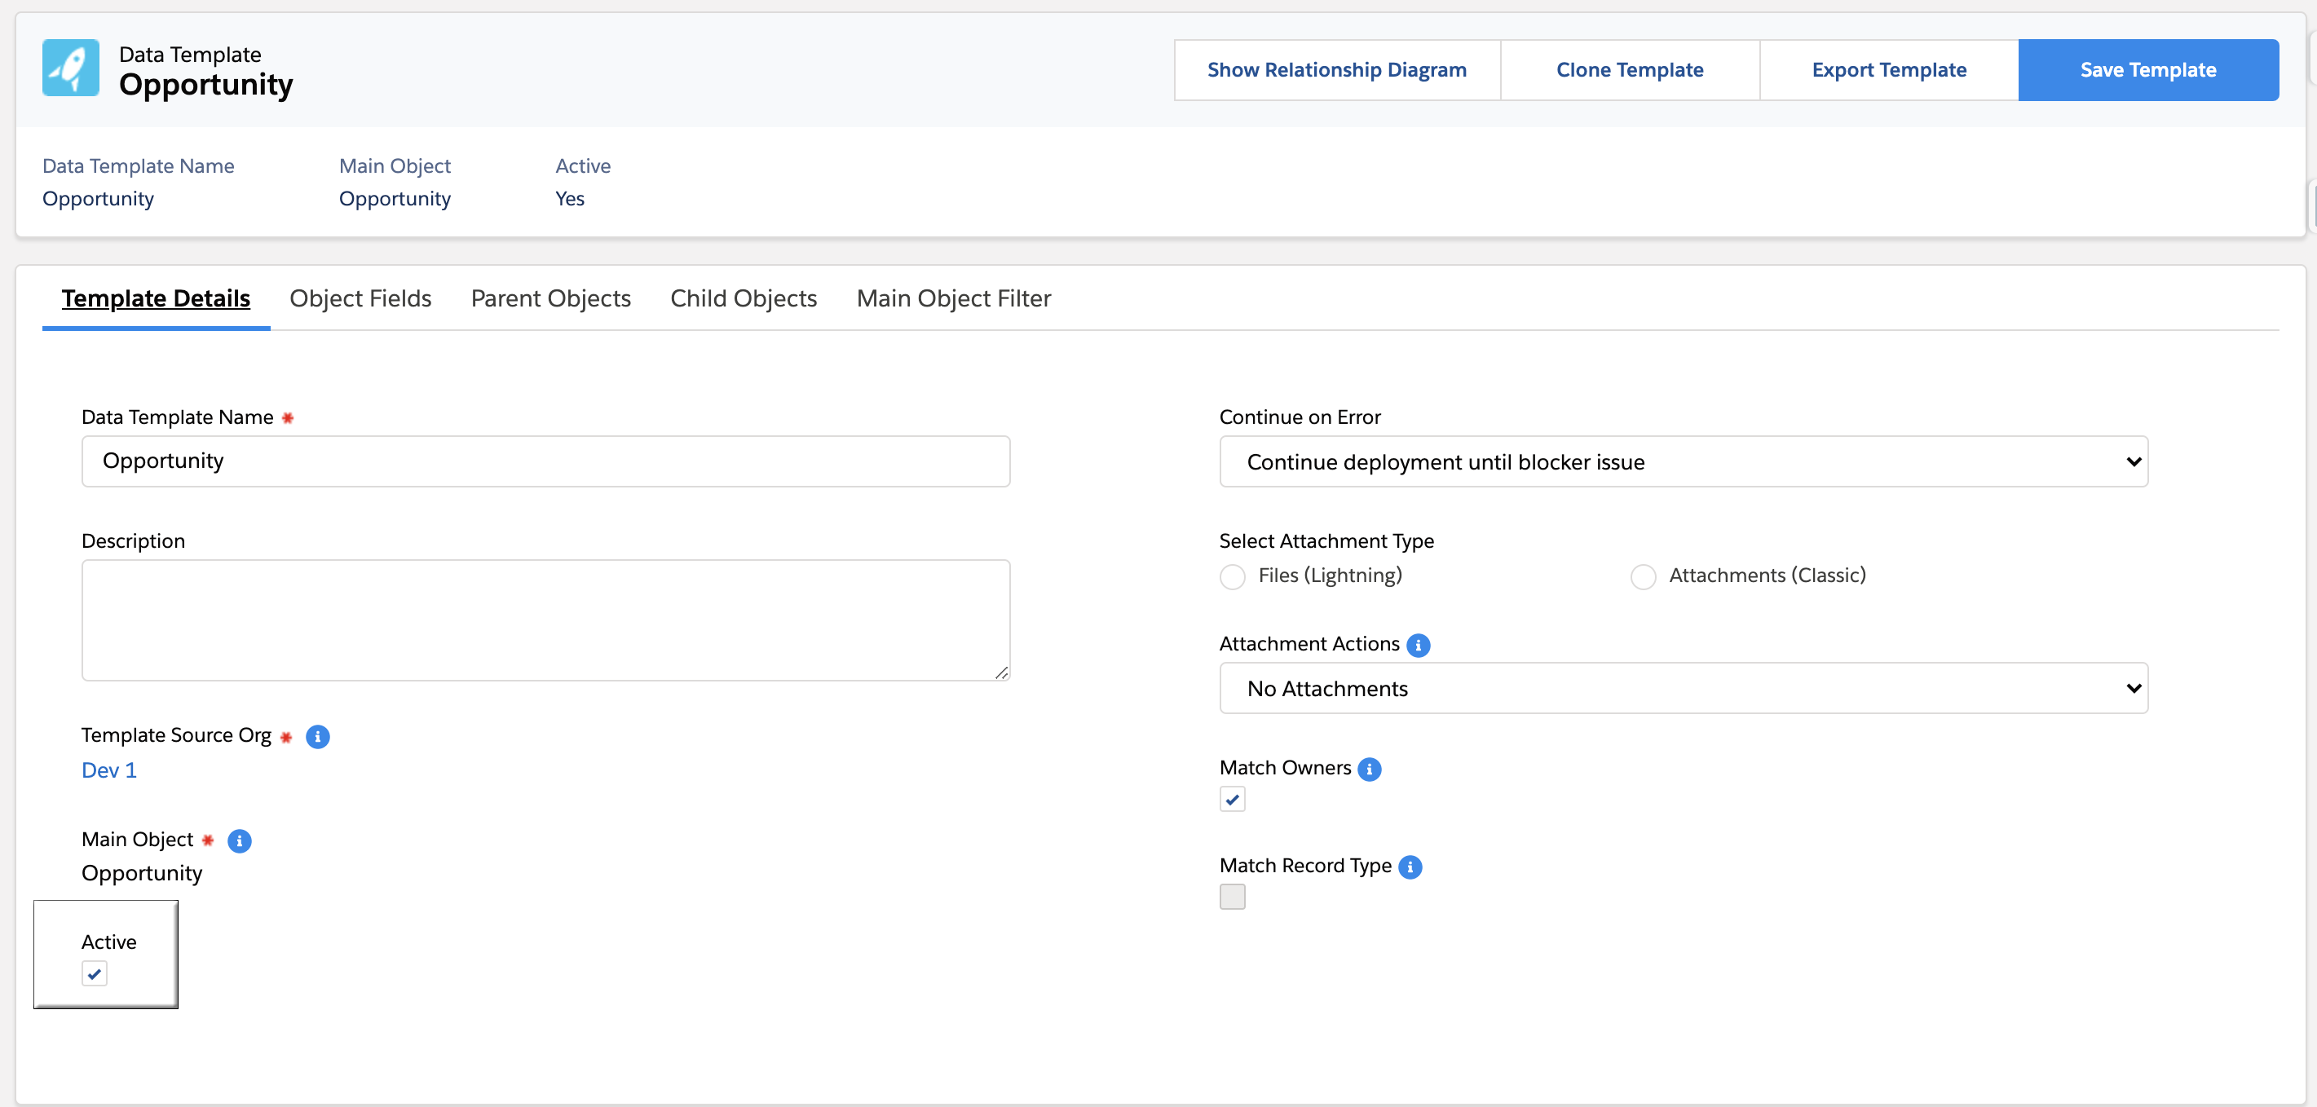Click the Clone Template button
2317x1107 pixels.
pos(1630,69)
